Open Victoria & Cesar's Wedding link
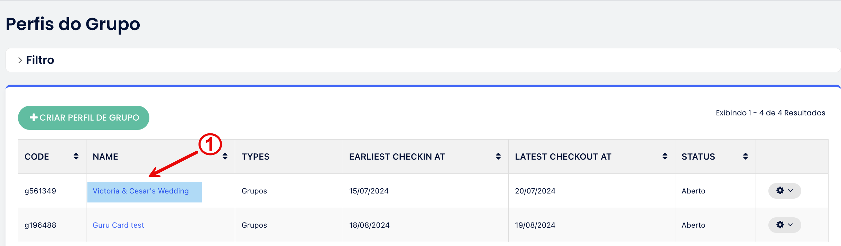Screen dimensions: 841x246 pos(141,191)
